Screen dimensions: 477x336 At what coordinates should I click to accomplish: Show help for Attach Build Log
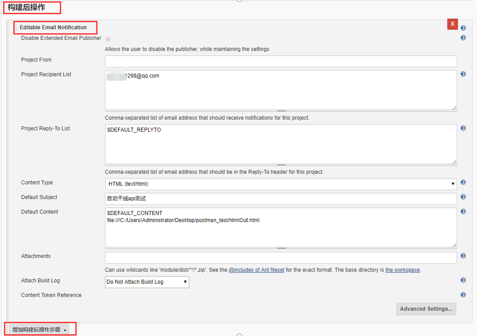click(463, 281)
